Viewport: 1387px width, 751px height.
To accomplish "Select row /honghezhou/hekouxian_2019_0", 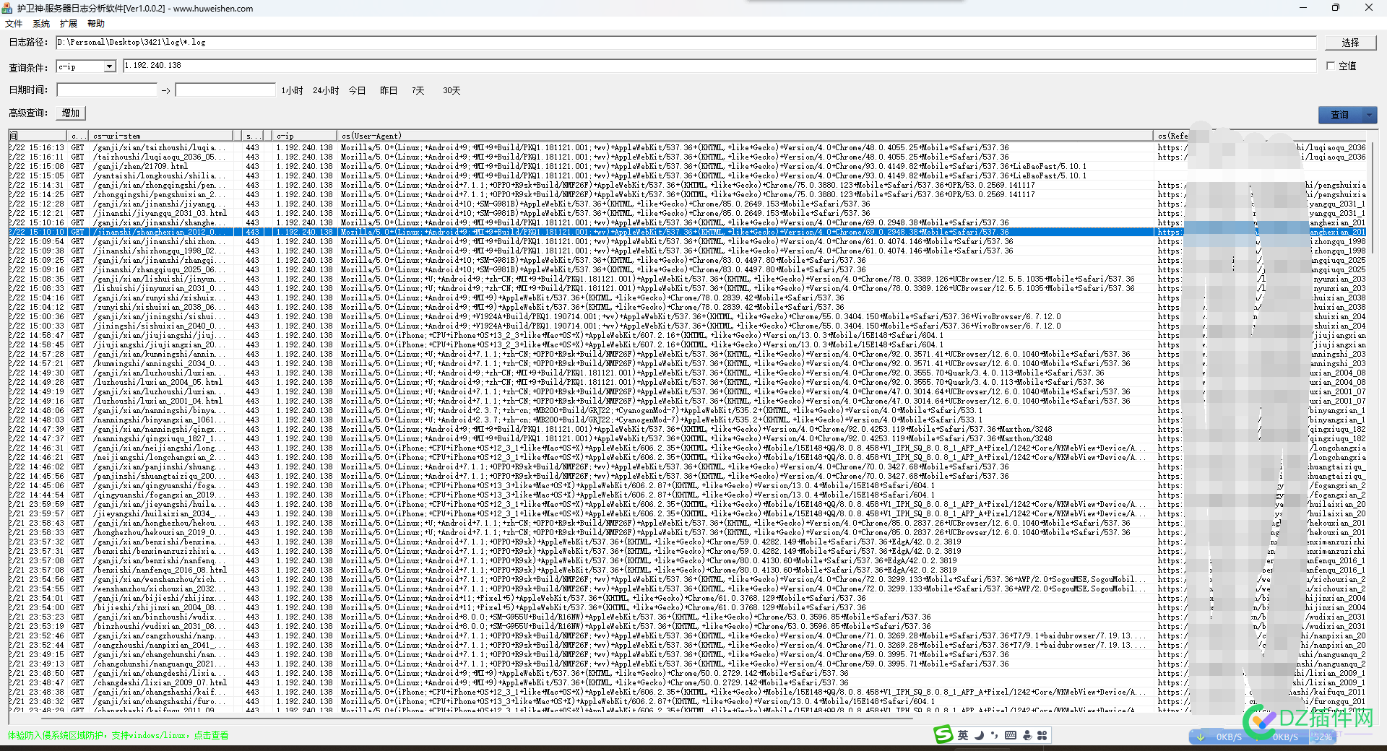I will tap(687, 532).
